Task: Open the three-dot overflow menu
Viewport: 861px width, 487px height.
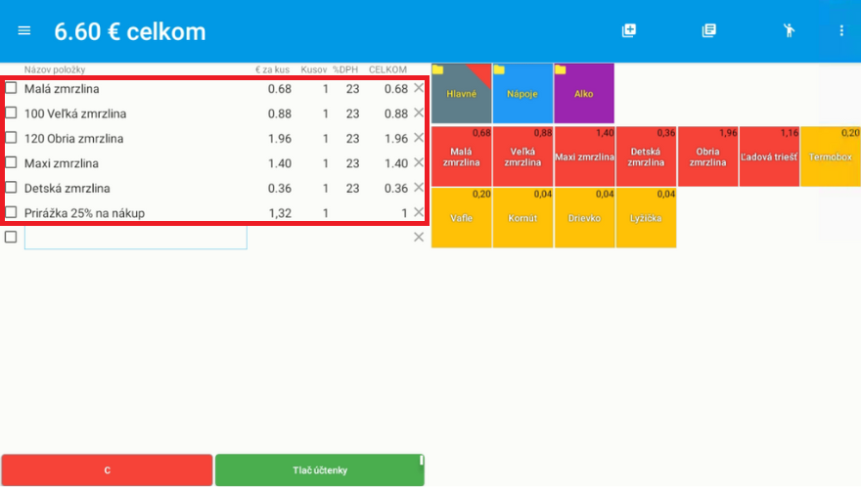Action: 841,30
